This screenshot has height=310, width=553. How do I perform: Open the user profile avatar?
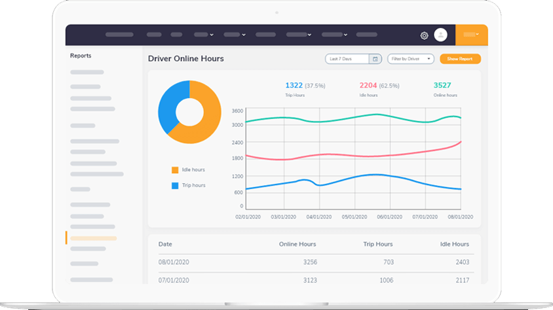(x=440, y=35)
